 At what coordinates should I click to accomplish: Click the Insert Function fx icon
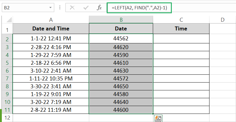coord(99,8)
